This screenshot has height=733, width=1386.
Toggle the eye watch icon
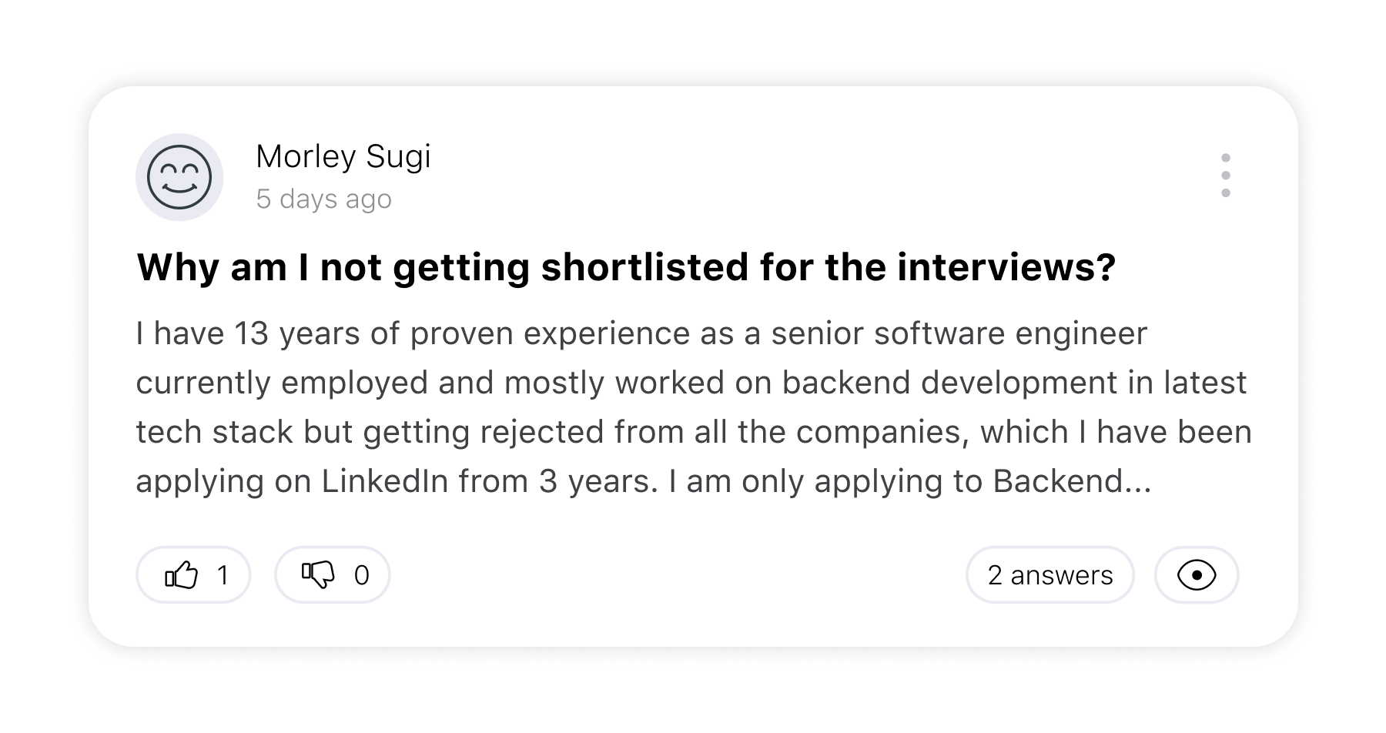point(1196,575)
